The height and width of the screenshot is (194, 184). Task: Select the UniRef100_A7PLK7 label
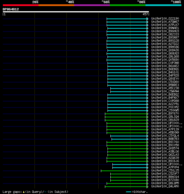click(x=165, y=25)
